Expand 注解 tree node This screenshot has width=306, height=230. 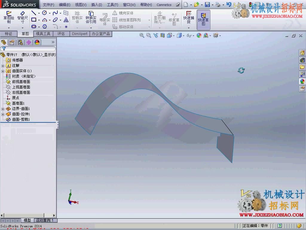click(3, 66)
